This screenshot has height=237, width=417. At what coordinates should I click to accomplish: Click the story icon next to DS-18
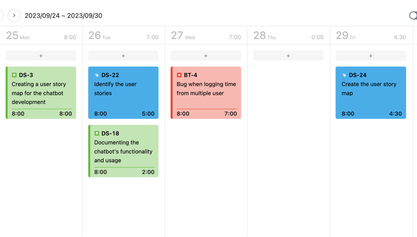pos(97,133)
